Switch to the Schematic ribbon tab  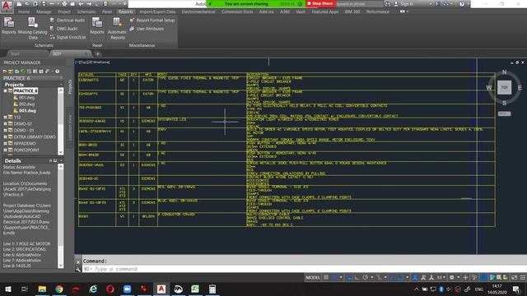[x=86, y=12]
